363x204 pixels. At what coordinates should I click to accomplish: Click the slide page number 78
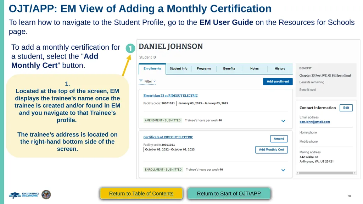349,196
